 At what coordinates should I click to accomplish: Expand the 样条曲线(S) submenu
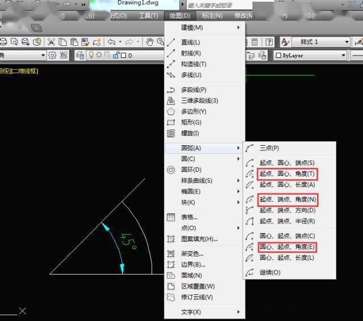coord(205,181)
